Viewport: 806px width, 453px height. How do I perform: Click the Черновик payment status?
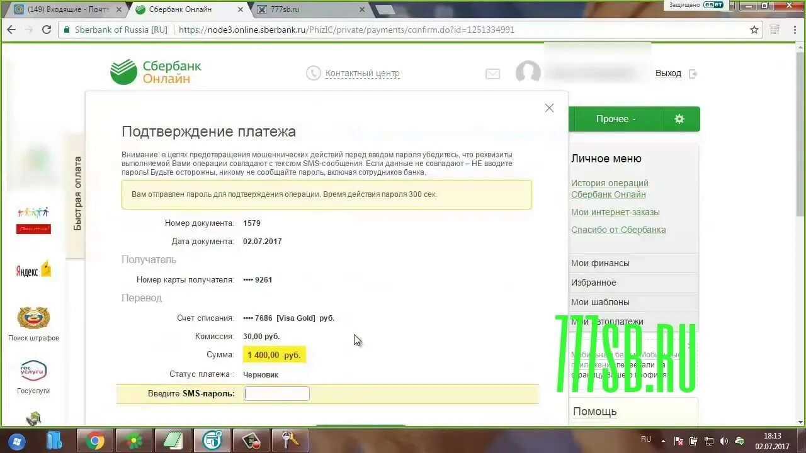pos(261,374)
